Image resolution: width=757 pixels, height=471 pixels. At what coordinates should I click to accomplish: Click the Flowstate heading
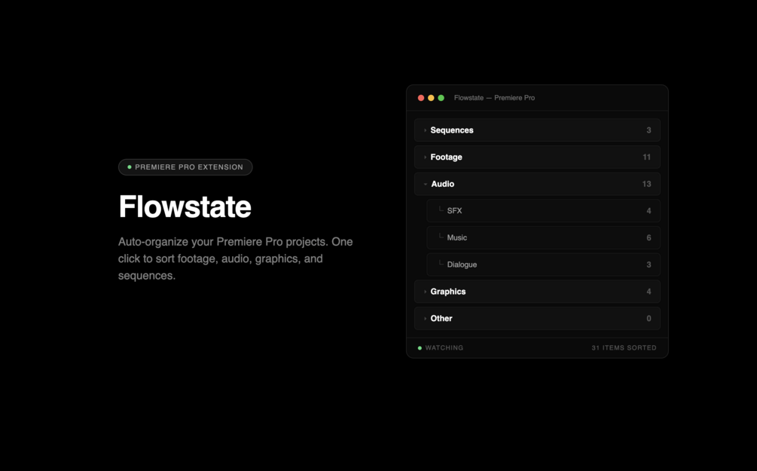[185, 206]
